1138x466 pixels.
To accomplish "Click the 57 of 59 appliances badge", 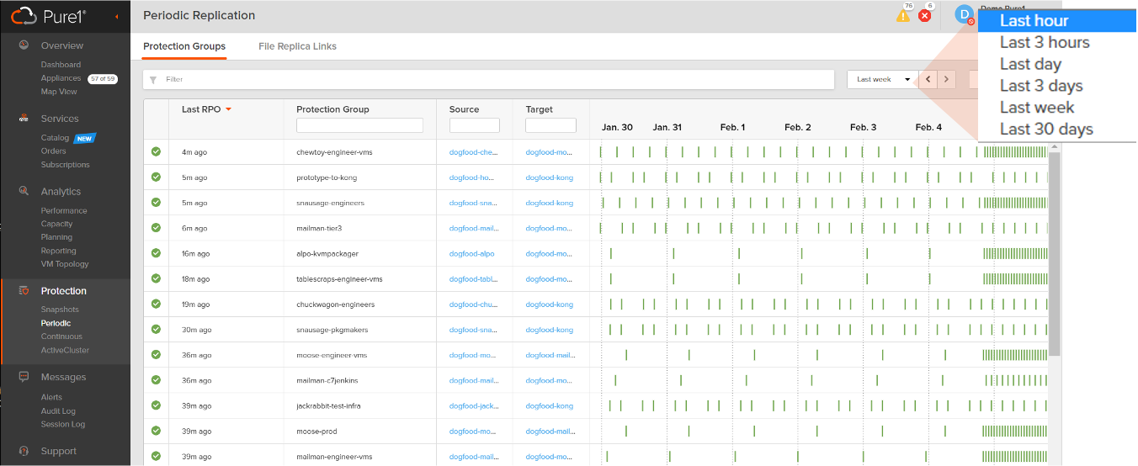I will pos(103,78).
